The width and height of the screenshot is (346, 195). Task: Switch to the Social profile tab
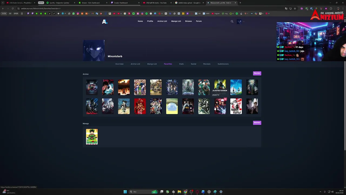[193, 64]
